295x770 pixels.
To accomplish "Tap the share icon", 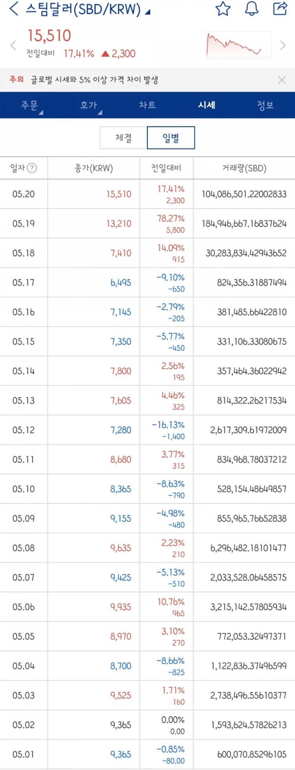I will (280, 8).
